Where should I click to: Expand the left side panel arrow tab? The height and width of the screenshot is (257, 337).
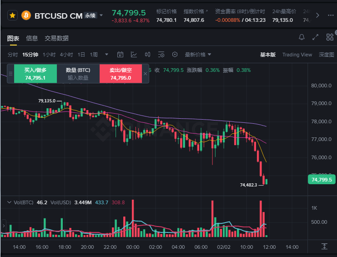tap(4, 226)
